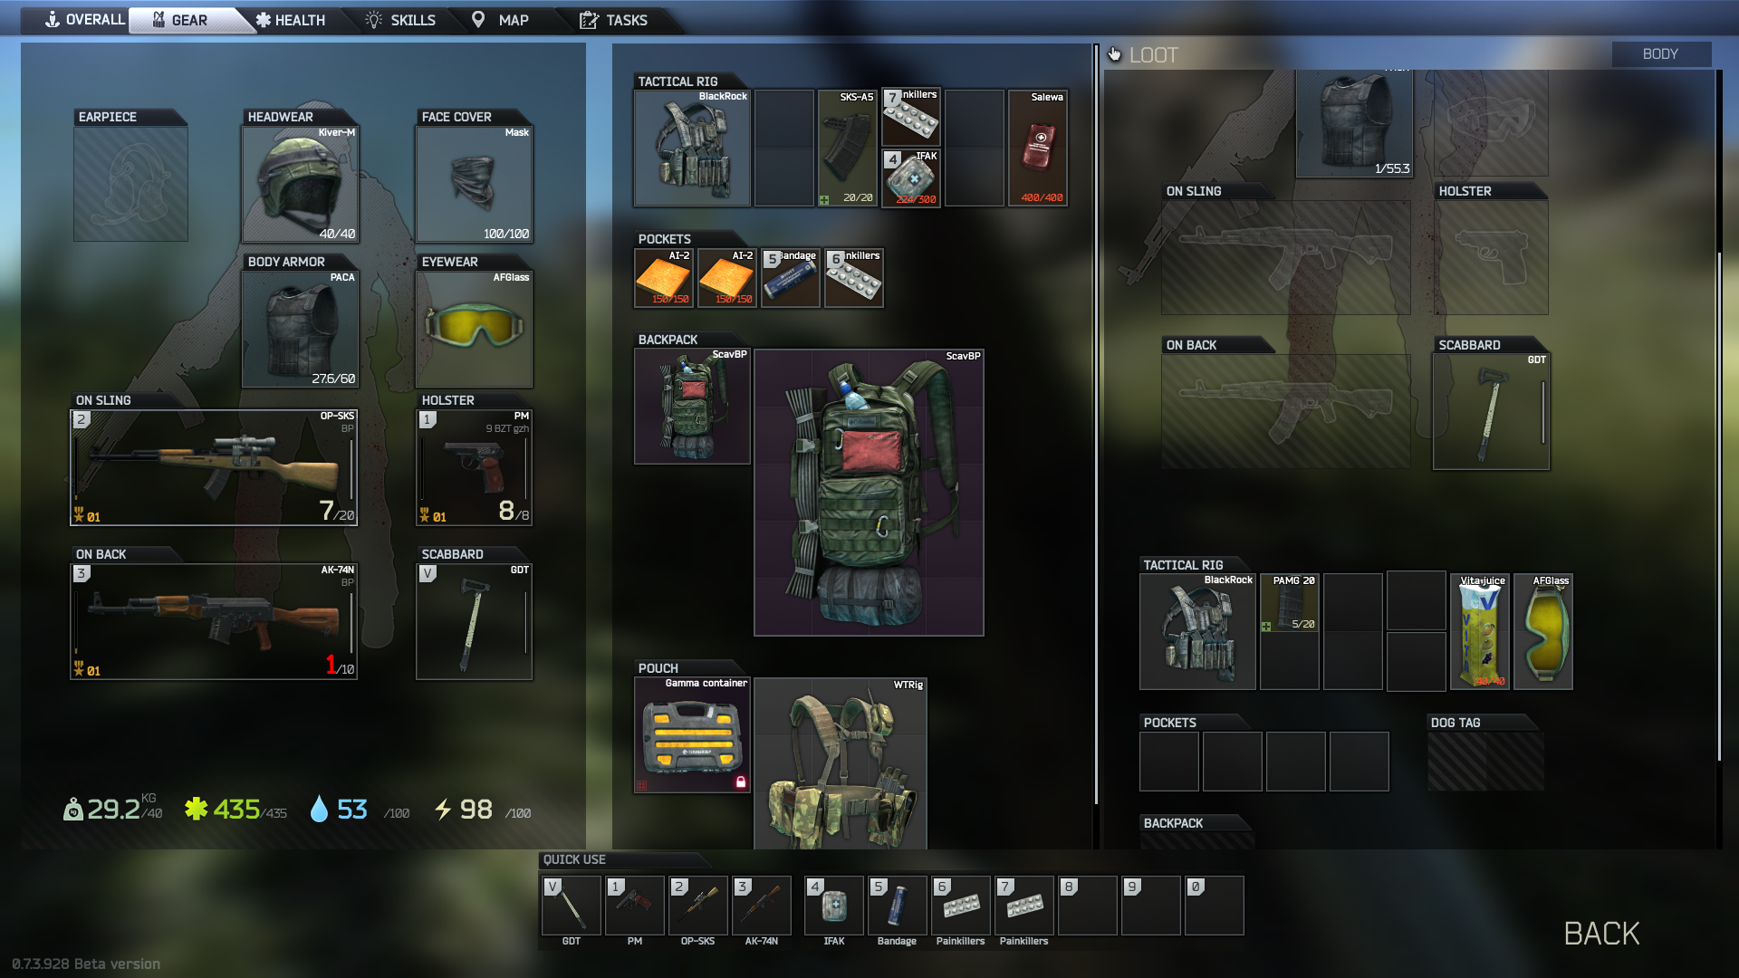Select the WTRig inside the pouch
Viewport: 1739px width, 978px height.
coord(841,763)
